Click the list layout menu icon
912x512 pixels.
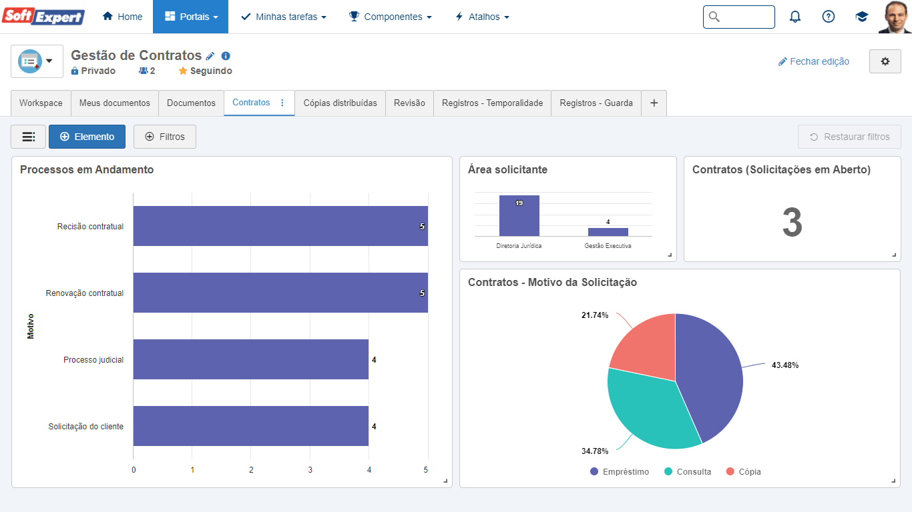pyautogui.click(x=28, y=137)
